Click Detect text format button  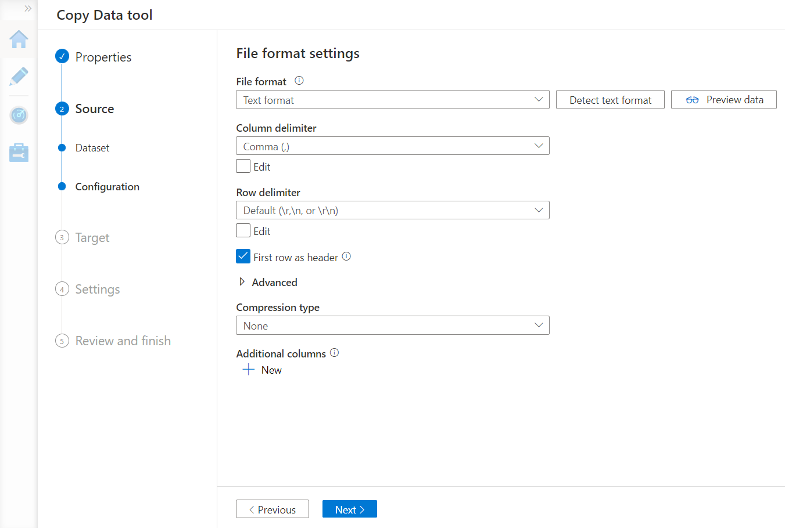tap(610, 100)
